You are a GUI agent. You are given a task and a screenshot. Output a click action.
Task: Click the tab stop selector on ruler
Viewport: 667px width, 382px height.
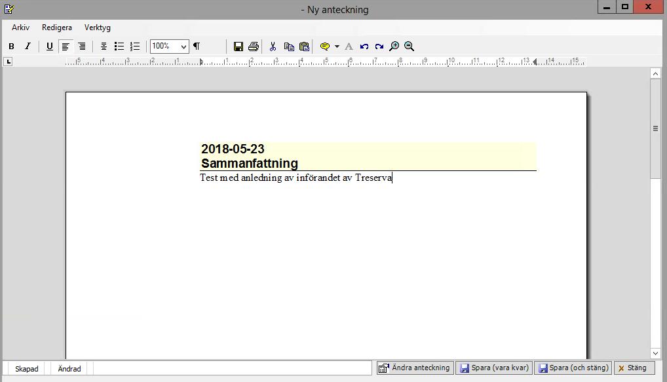pyautogui.click(x=8, y=62)
